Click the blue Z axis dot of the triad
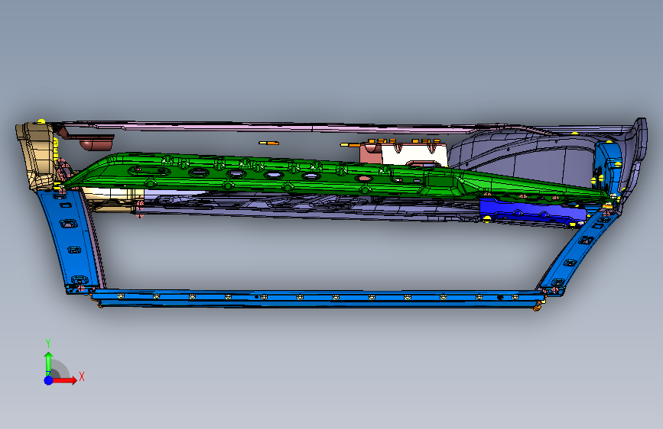This screenshot has width=663, height=429. pos(49,380)
